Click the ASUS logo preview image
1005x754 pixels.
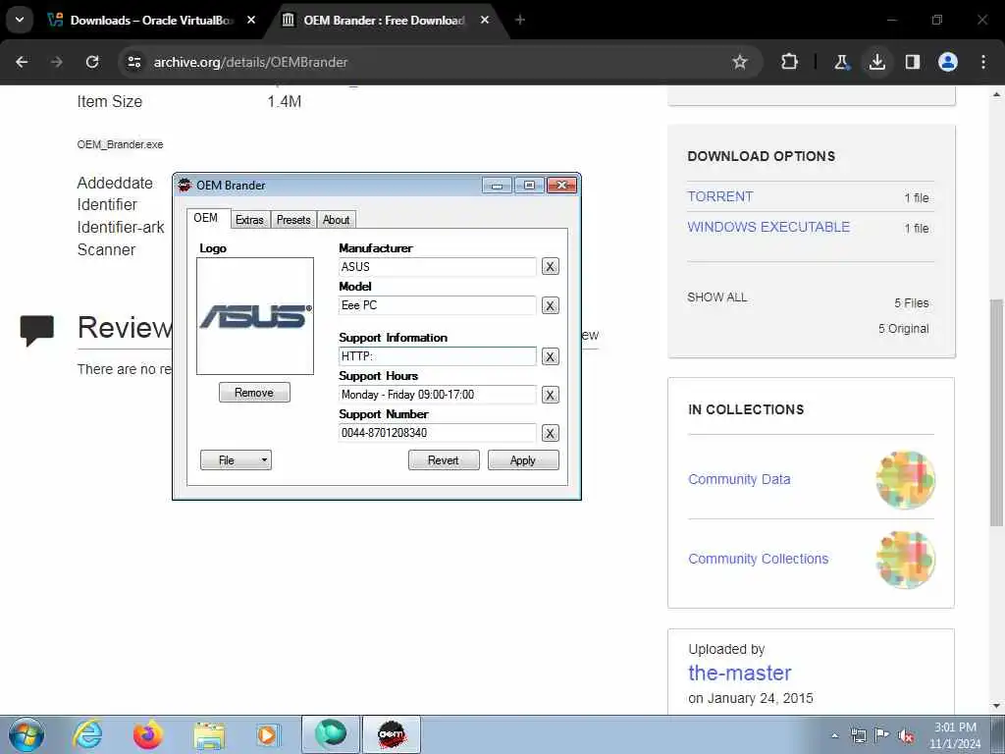pyautogui.click(x=255, y=316)
